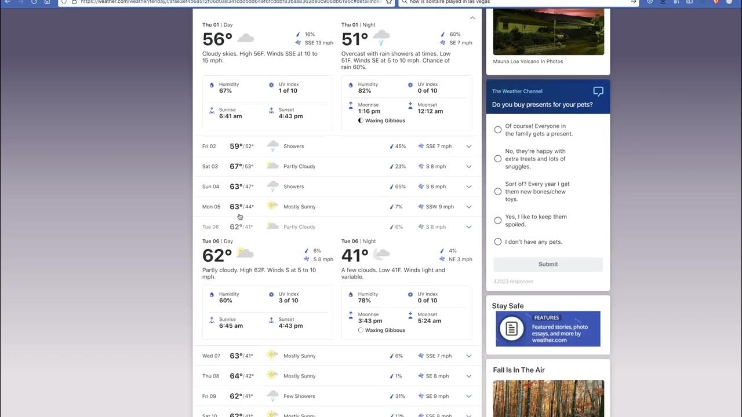742x417 pixels.
Task: Click the sunset icon next to Thursday's 4:43 pm
Action: pos(271,110)
